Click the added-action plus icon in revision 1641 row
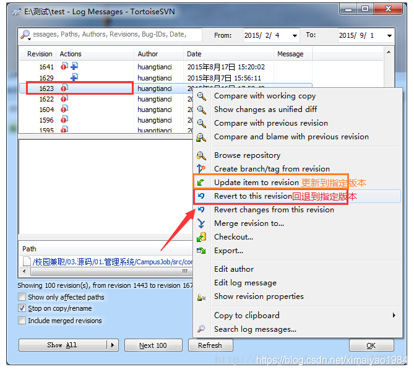 pos(74,66)
